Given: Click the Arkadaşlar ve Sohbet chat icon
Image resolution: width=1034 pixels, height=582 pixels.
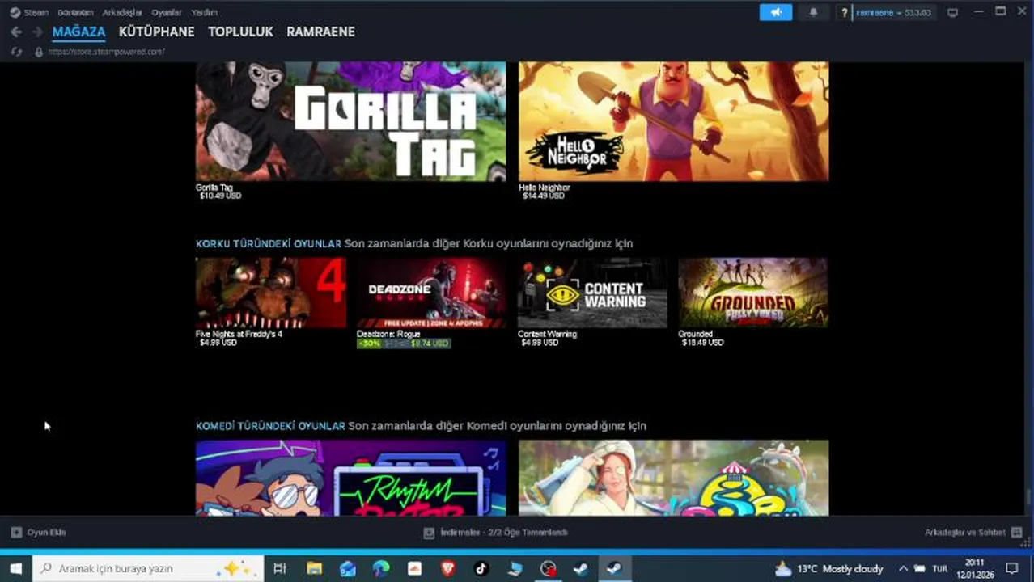Looking at the screenshot, I should (x=1017, y=533).
